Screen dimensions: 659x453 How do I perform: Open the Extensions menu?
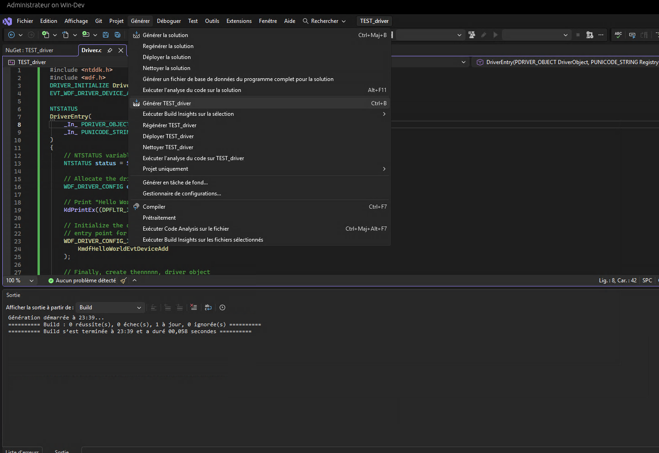(239, 21)
